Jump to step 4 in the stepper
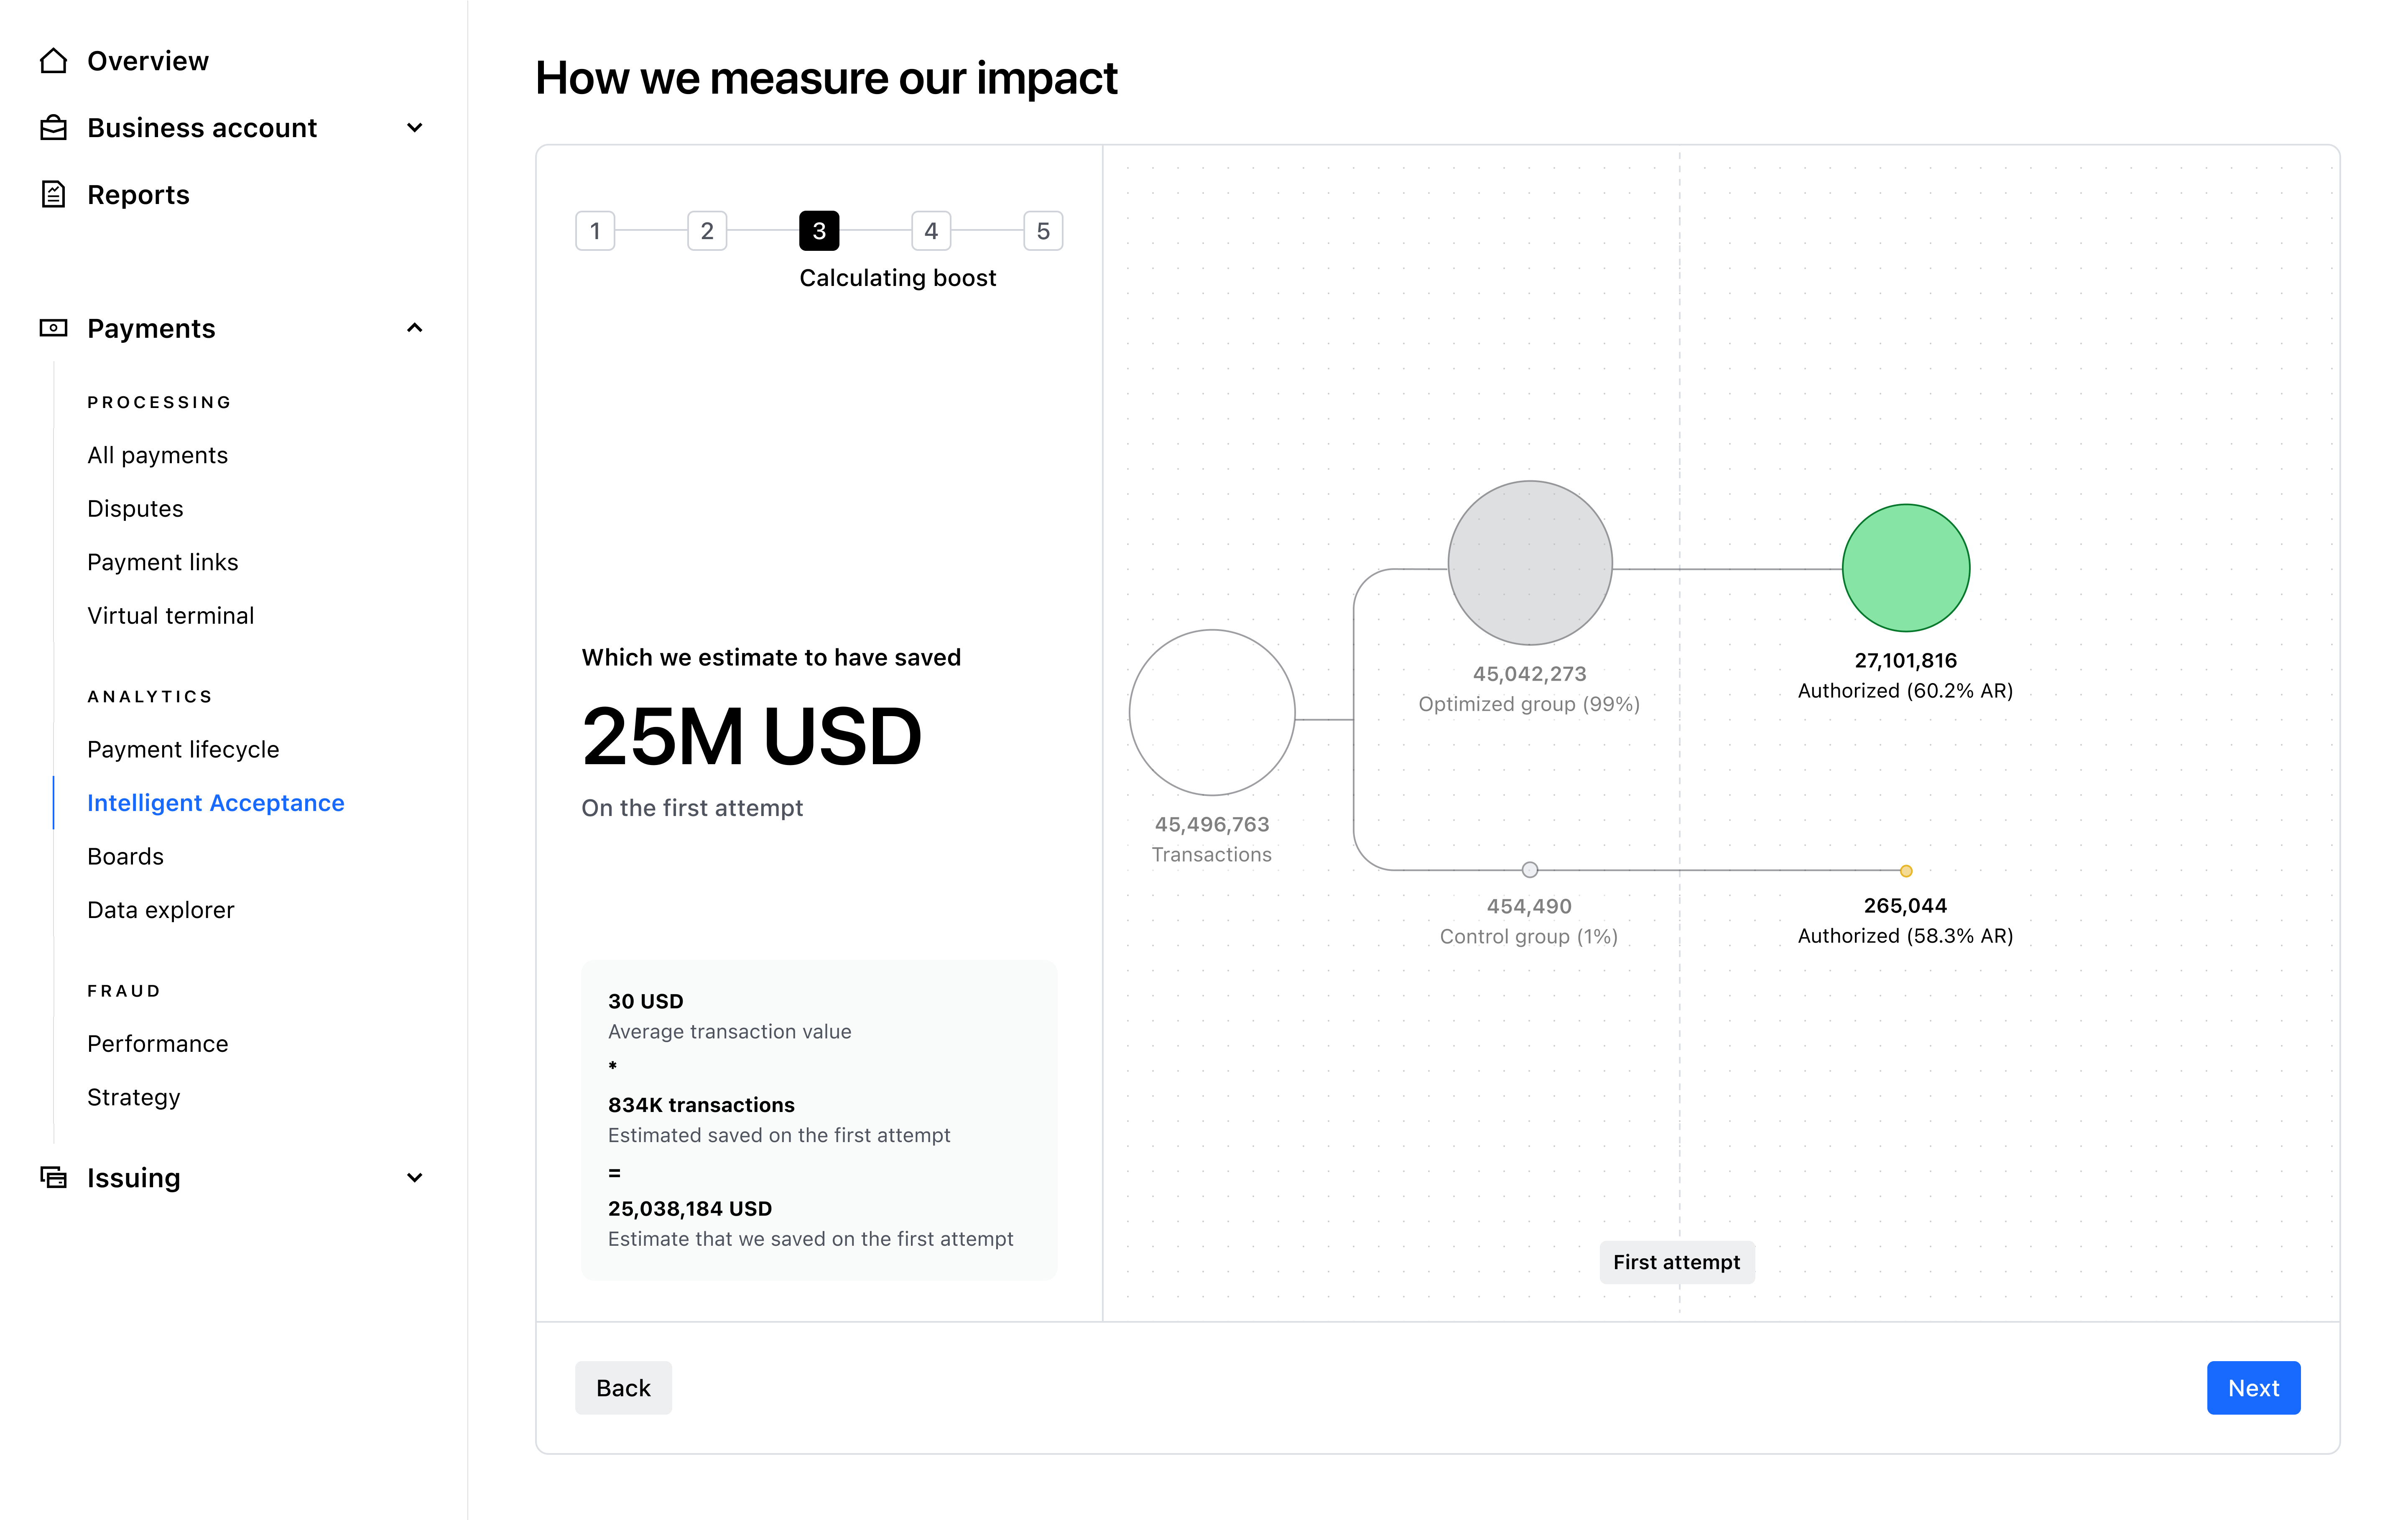 tap(931, 231)
